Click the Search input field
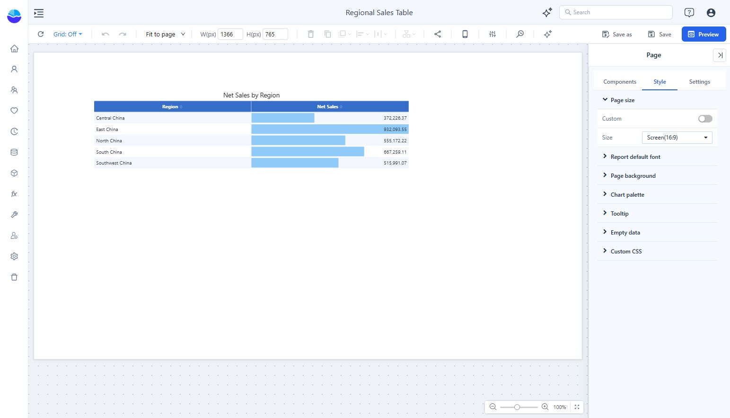Viewport: 730px width, 418px height. 616,12
